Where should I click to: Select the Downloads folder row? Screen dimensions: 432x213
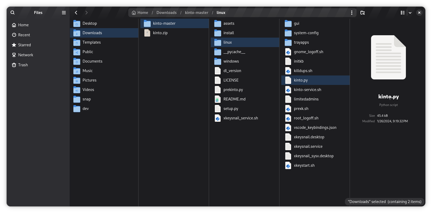click(104, 33)
